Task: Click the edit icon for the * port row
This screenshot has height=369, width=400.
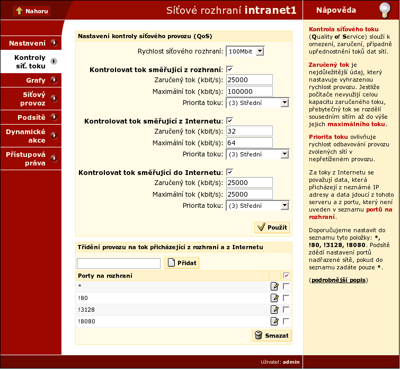Action: 274,286
